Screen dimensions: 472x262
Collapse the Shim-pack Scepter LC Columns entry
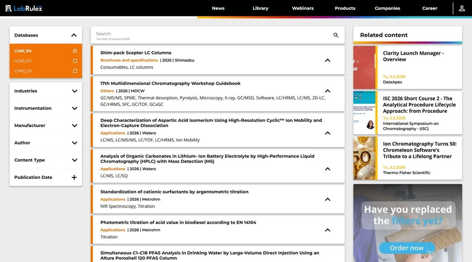[327, 60]
